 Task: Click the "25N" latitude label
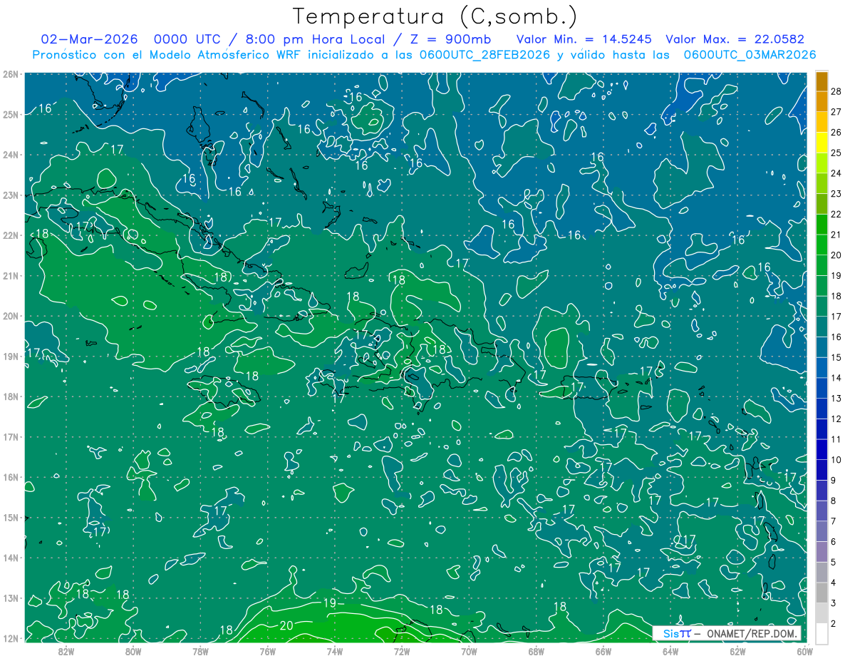10,114
